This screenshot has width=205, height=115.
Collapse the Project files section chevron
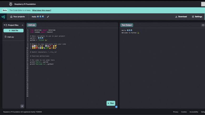[x=23, y=25]
